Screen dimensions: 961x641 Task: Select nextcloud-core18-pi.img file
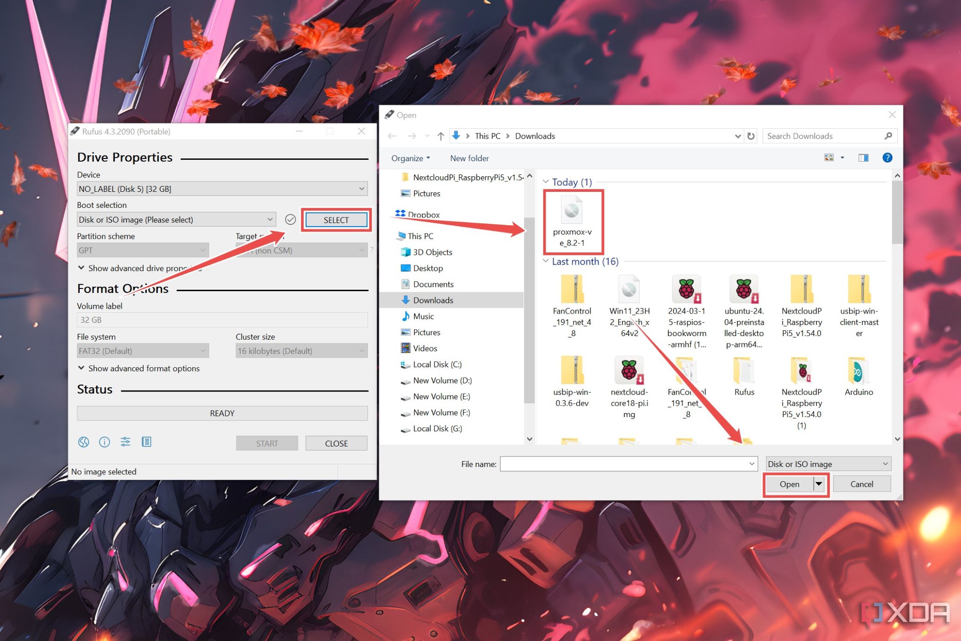pyautogui.click(x=629, y=387)
